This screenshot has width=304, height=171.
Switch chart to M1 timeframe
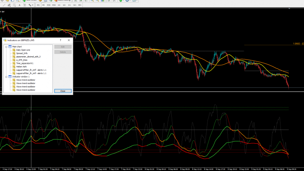point(38,5)
